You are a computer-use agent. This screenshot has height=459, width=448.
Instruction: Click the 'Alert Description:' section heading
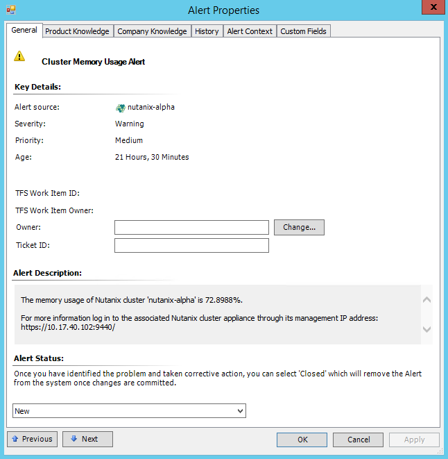tap(47, 273)
